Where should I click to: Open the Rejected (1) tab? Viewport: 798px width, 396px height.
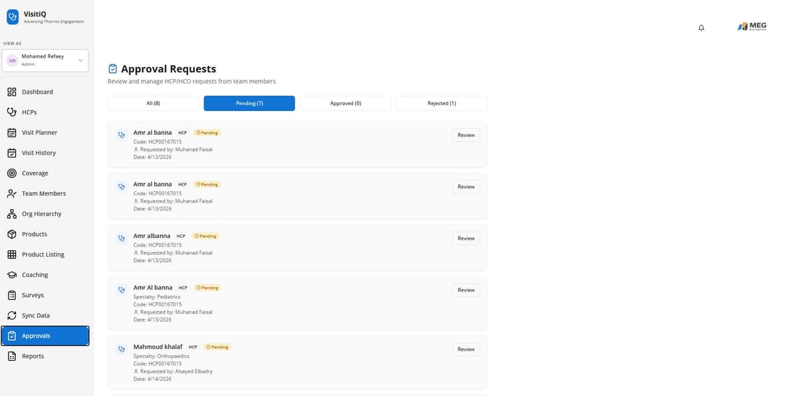[x=442, y=103]
